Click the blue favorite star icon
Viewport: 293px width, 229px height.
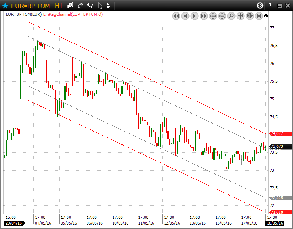coord(5,6)
